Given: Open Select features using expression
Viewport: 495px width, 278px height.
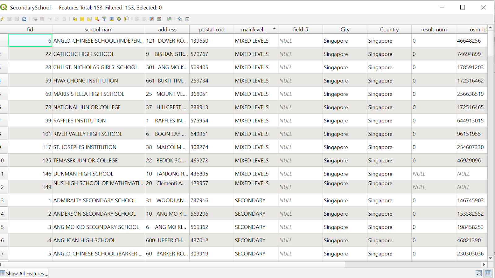Looking at the screenshot, I should [75, 19].
